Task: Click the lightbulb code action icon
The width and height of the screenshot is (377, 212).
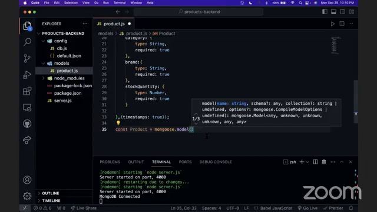Action: [x=118, y=123]
